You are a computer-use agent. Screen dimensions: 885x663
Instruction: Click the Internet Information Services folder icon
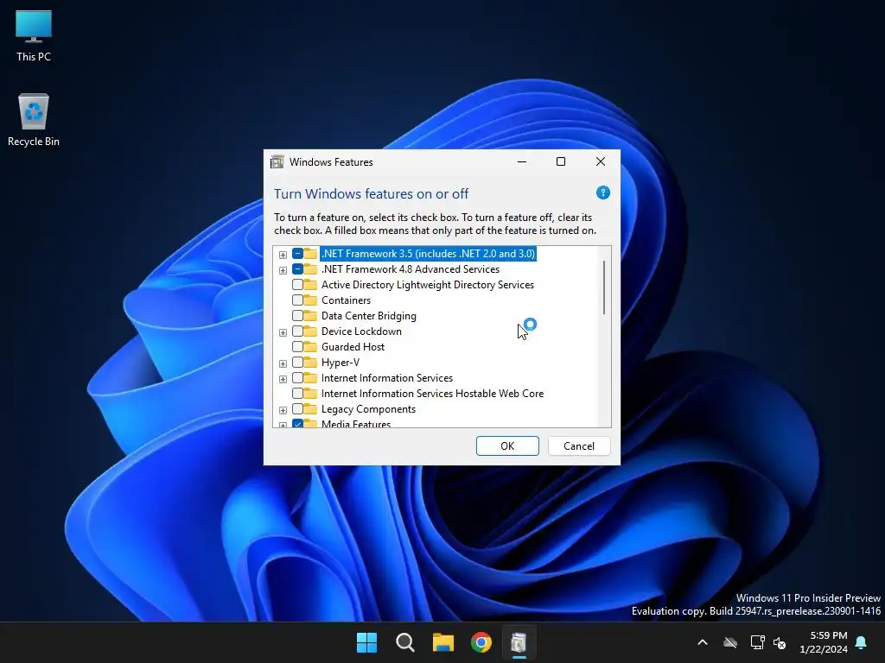[310, 378]
